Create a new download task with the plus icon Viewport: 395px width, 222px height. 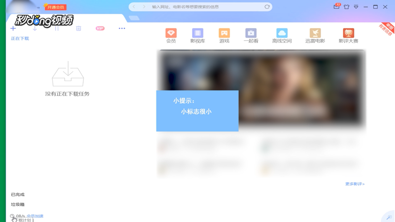[13, 28]
